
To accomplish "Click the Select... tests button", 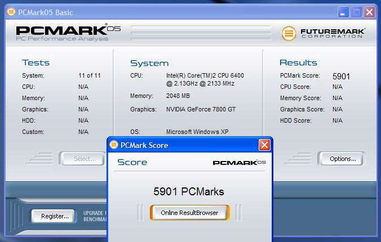I will click(x=83, y=159).
